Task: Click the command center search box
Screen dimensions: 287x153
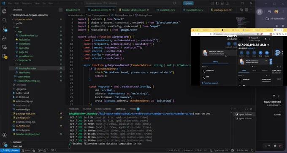Action: tap(128, 3)
